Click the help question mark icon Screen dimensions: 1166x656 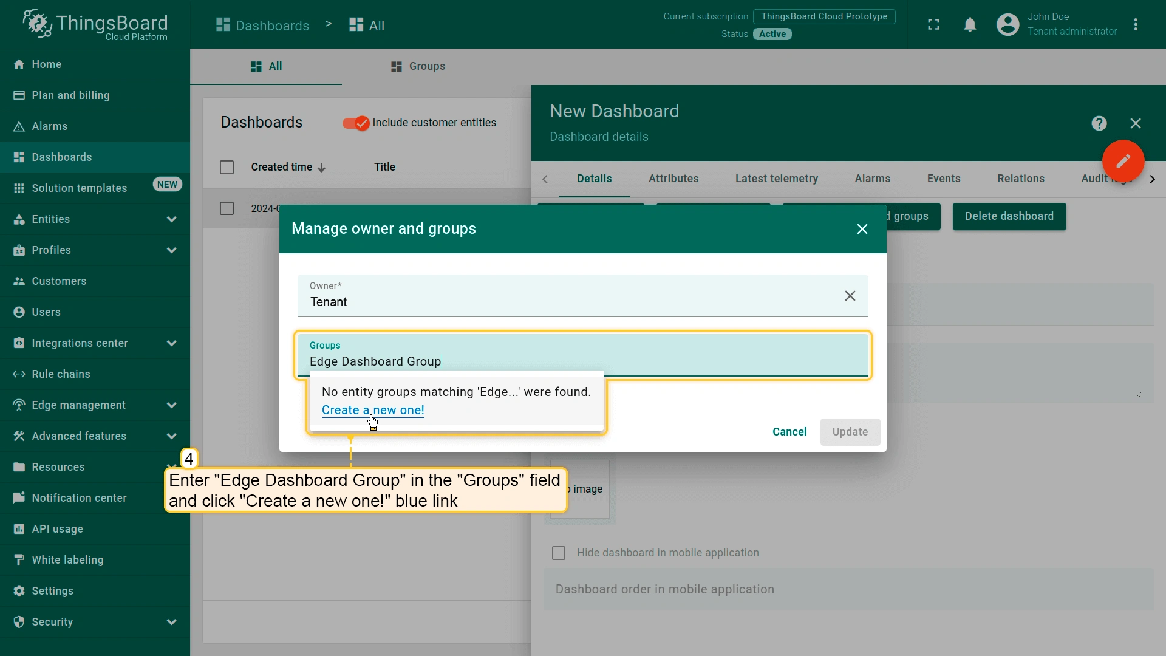tap(1099, 124)
